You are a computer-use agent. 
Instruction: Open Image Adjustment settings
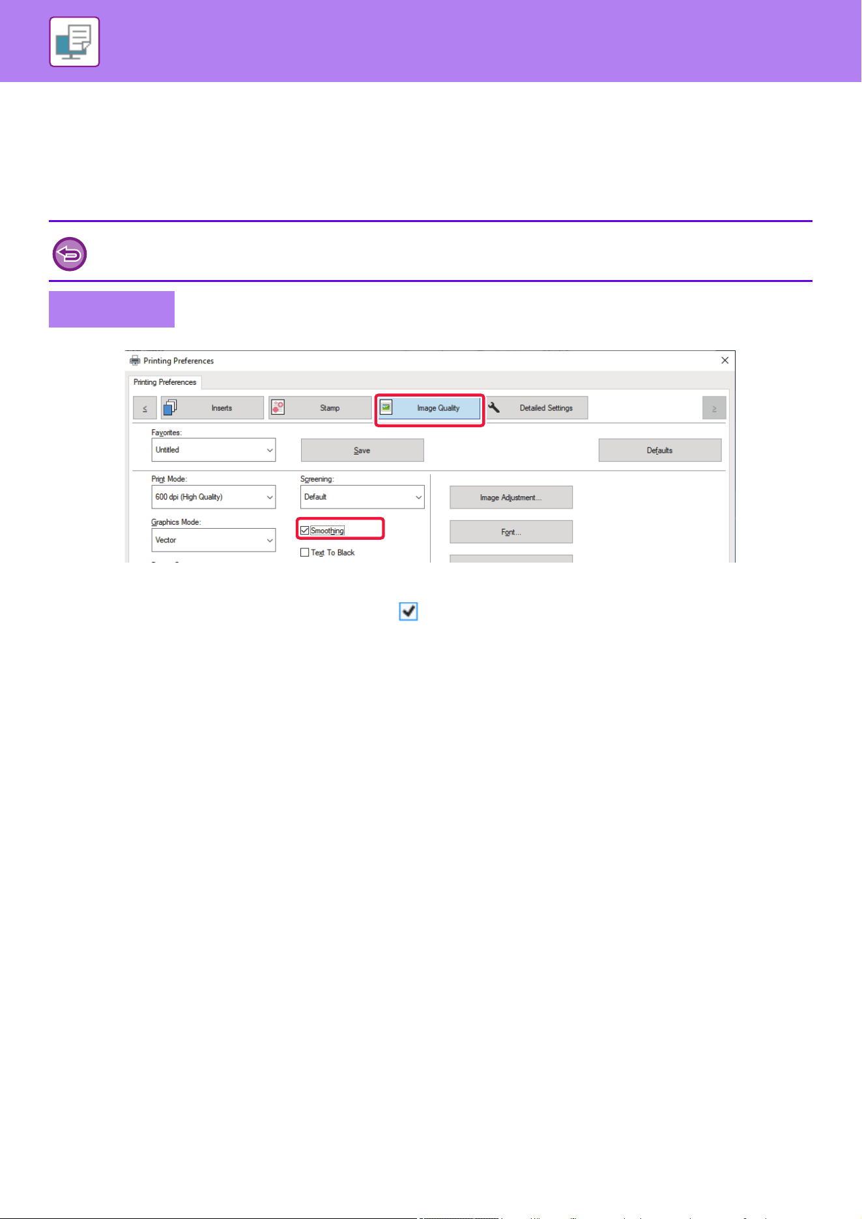[511, 497]
